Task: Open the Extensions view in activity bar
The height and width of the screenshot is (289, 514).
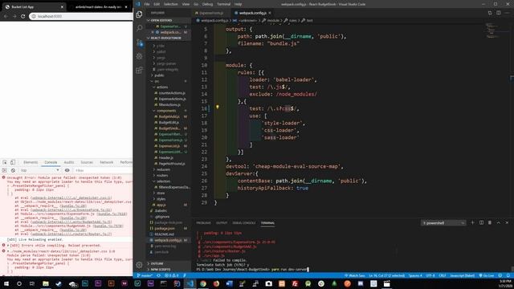Action: [139, 70]
